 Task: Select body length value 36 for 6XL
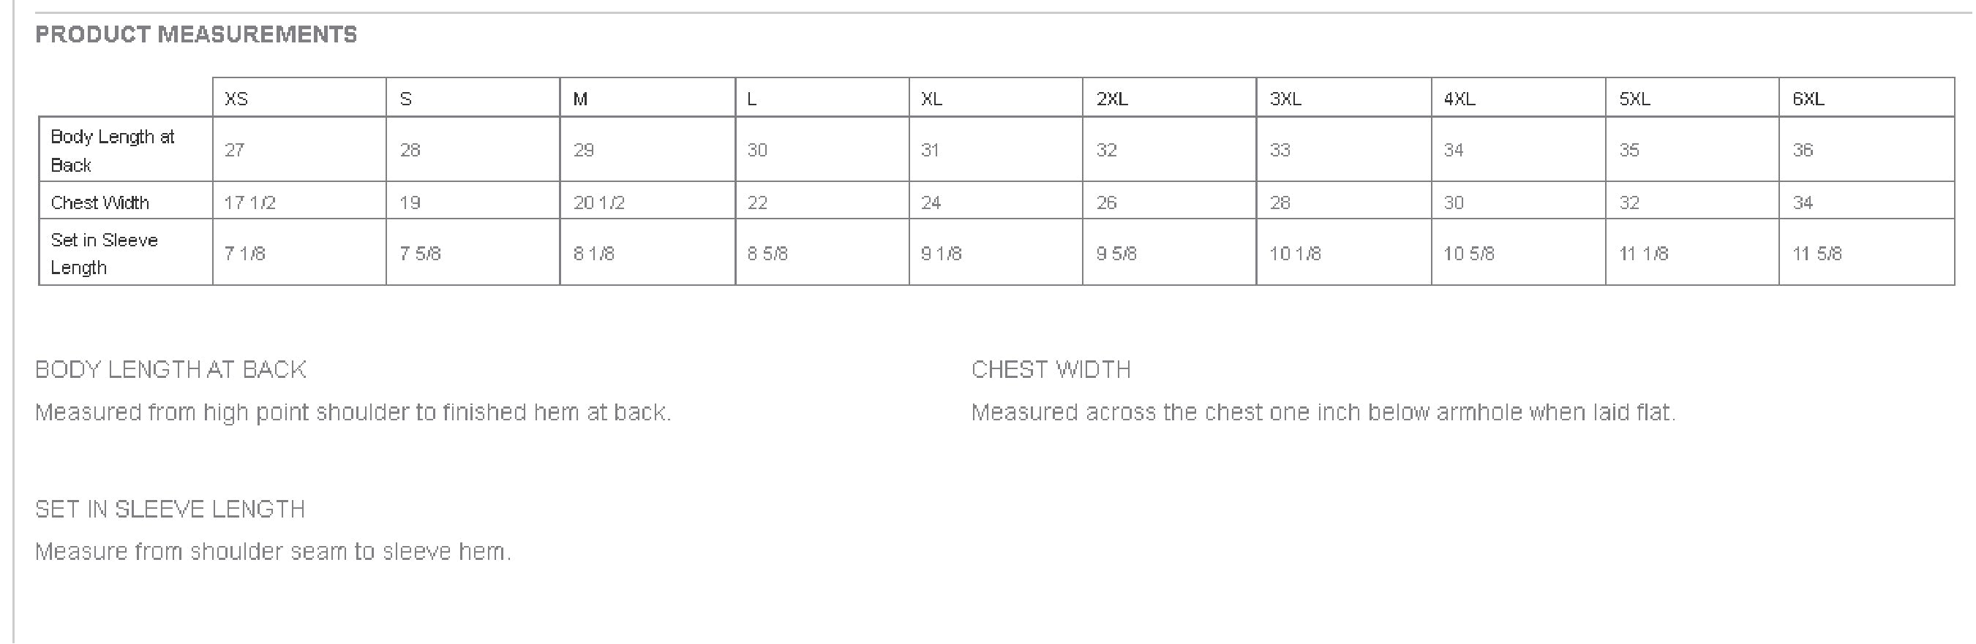click(1803, 151)
